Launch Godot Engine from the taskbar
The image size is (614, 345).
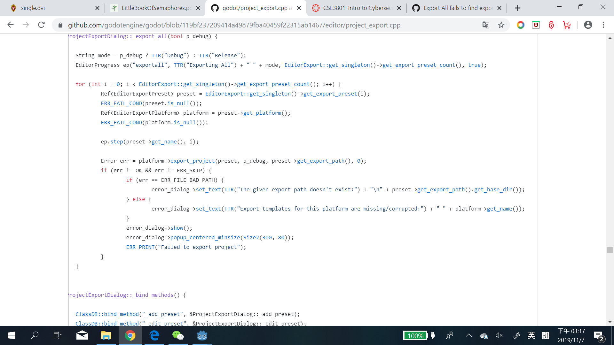pyautogui.click(x=202, y=335)
